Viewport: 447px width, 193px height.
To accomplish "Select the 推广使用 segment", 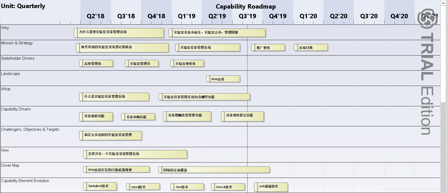I will click(268, 47).
